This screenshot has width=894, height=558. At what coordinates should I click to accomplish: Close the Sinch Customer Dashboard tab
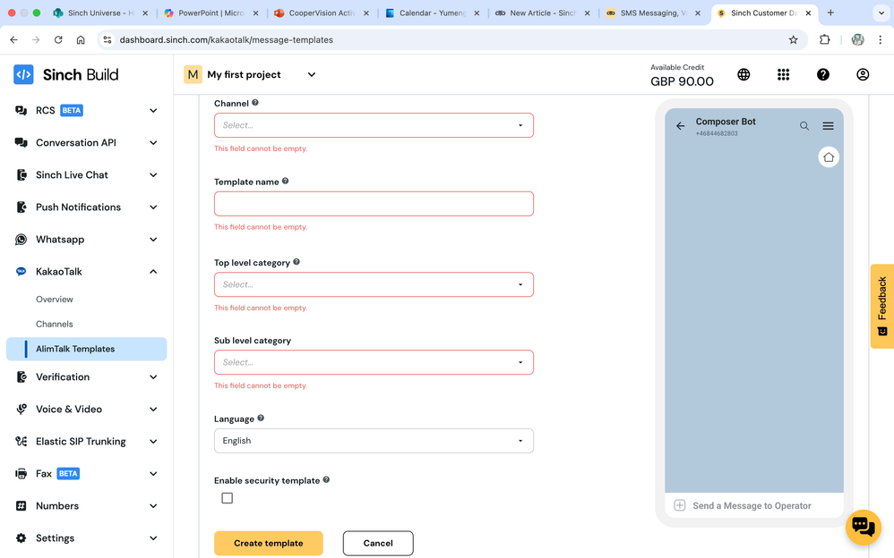coord(808,13)
